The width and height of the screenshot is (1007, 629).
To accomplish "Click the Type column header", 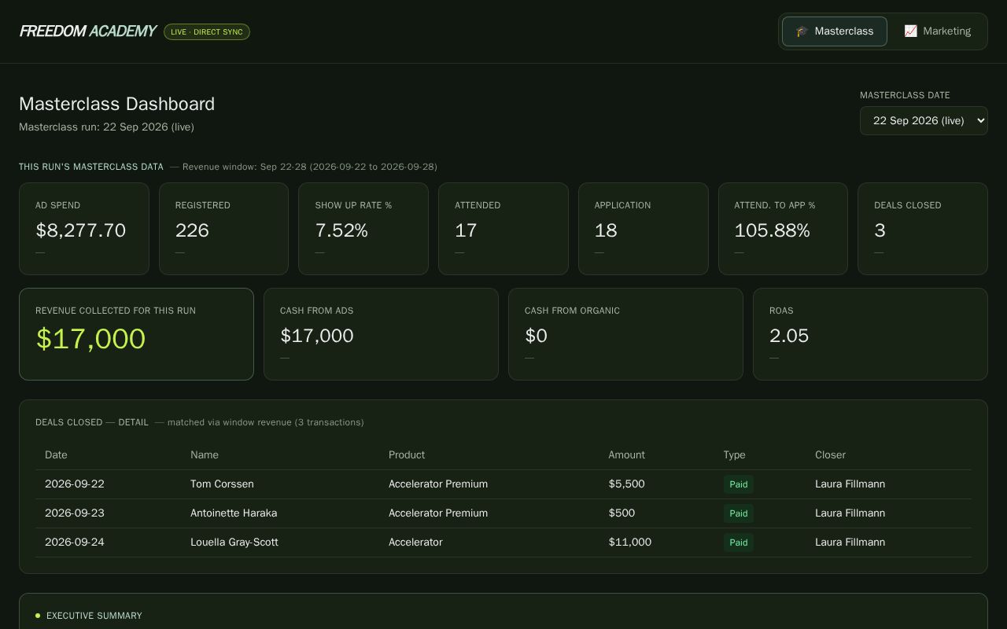I will [x=735, y=455].
